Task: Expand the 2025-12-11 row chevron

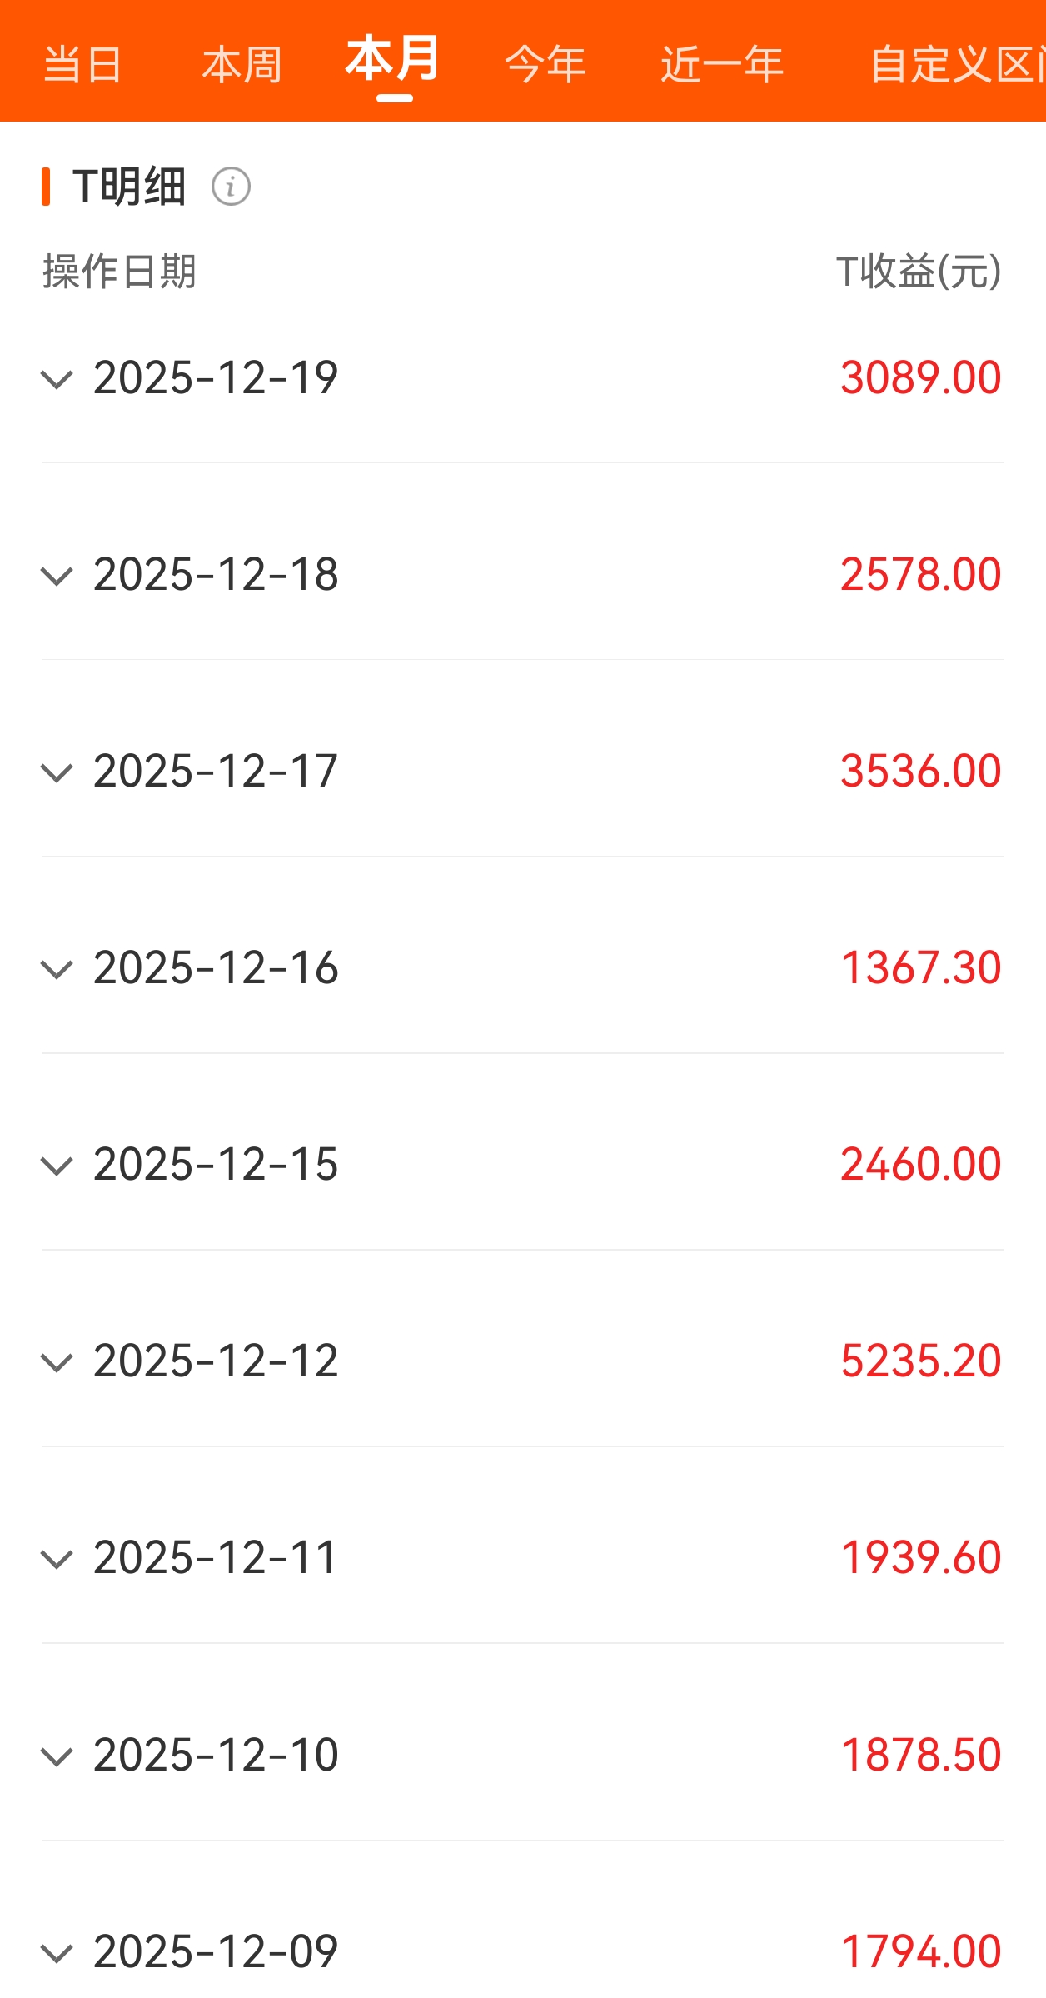Action: 57,1560
